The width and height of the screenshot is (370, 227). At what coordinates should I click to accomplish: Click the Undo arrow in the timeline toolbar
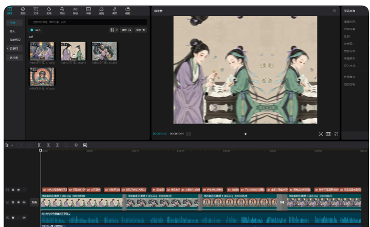21,145
